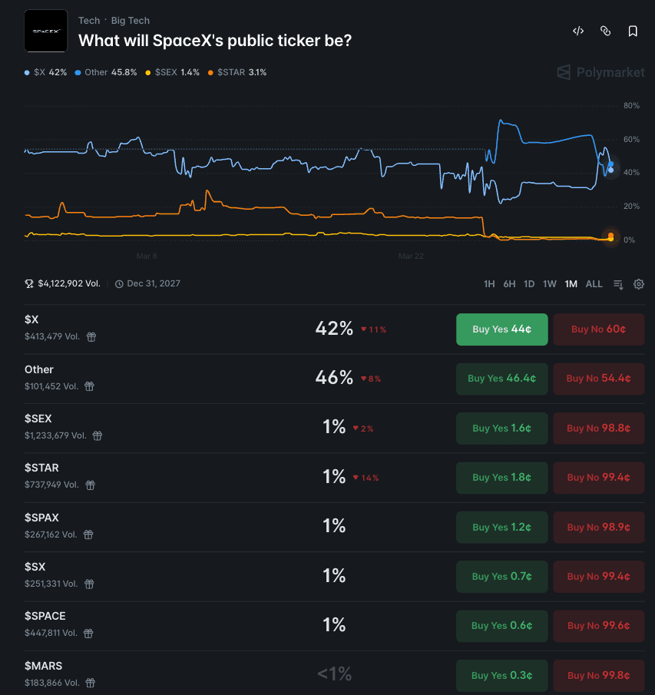The height and width of the screenshot is (695, 655).
Task: Open the Big Tech category link
Action: [x=131, y=21]
